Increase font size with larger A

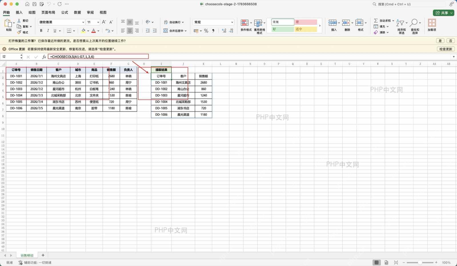tap(104, 22)
